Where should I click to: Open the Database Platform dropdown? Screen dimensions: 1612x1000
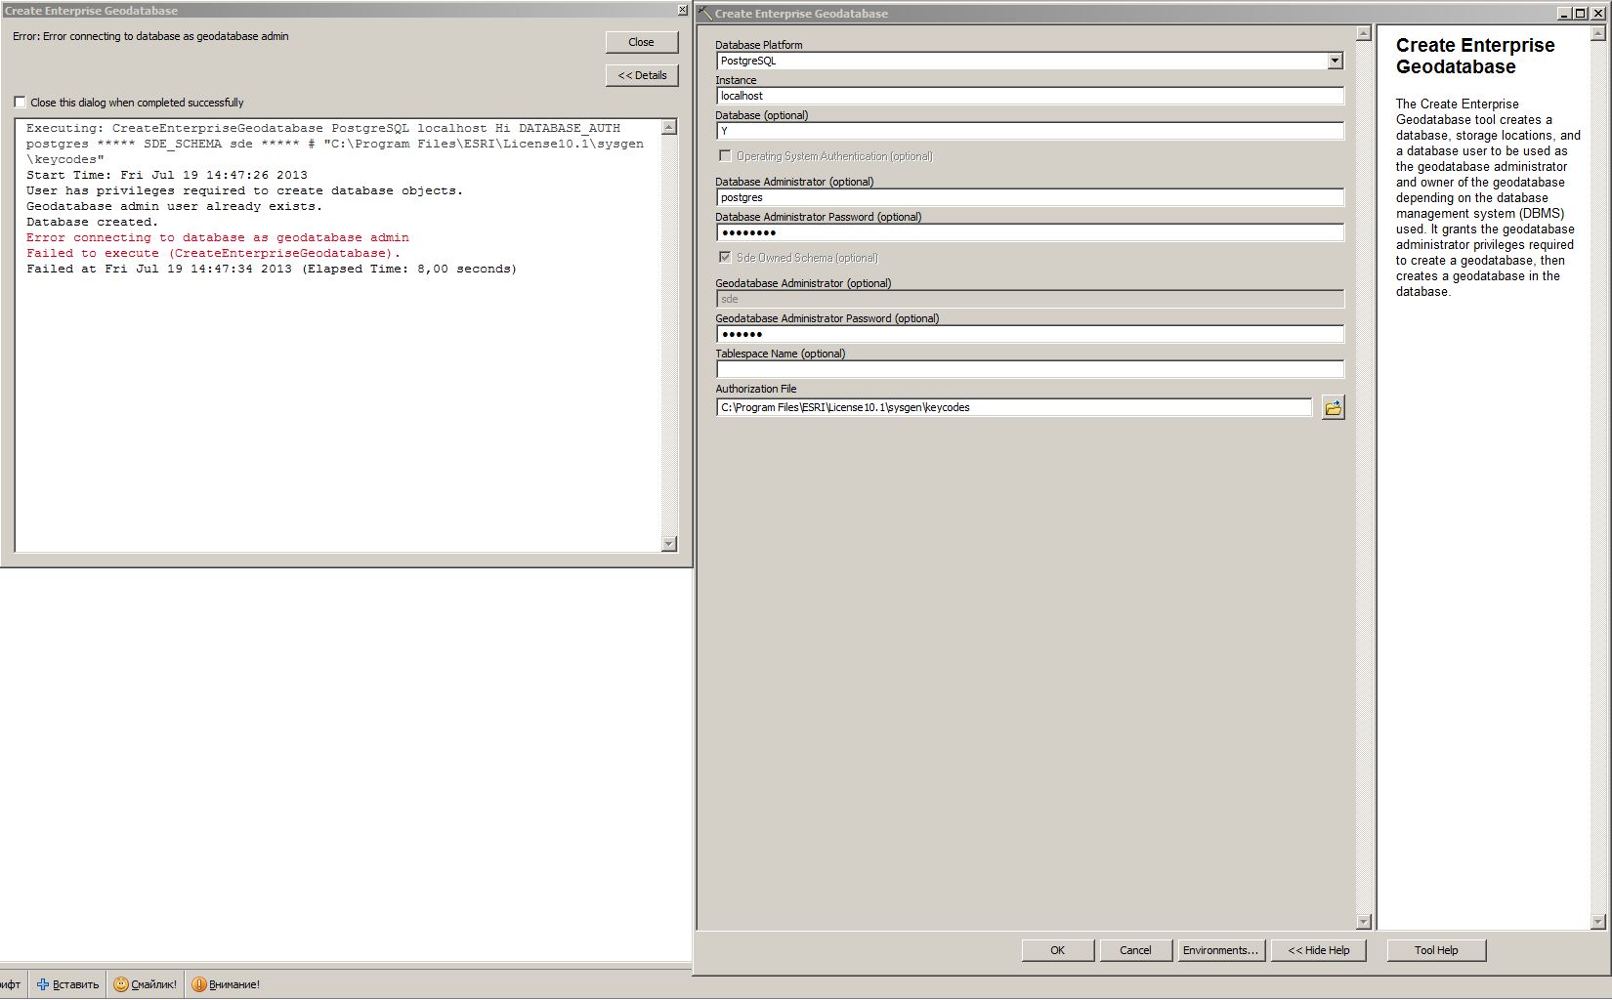point(1335,61)
